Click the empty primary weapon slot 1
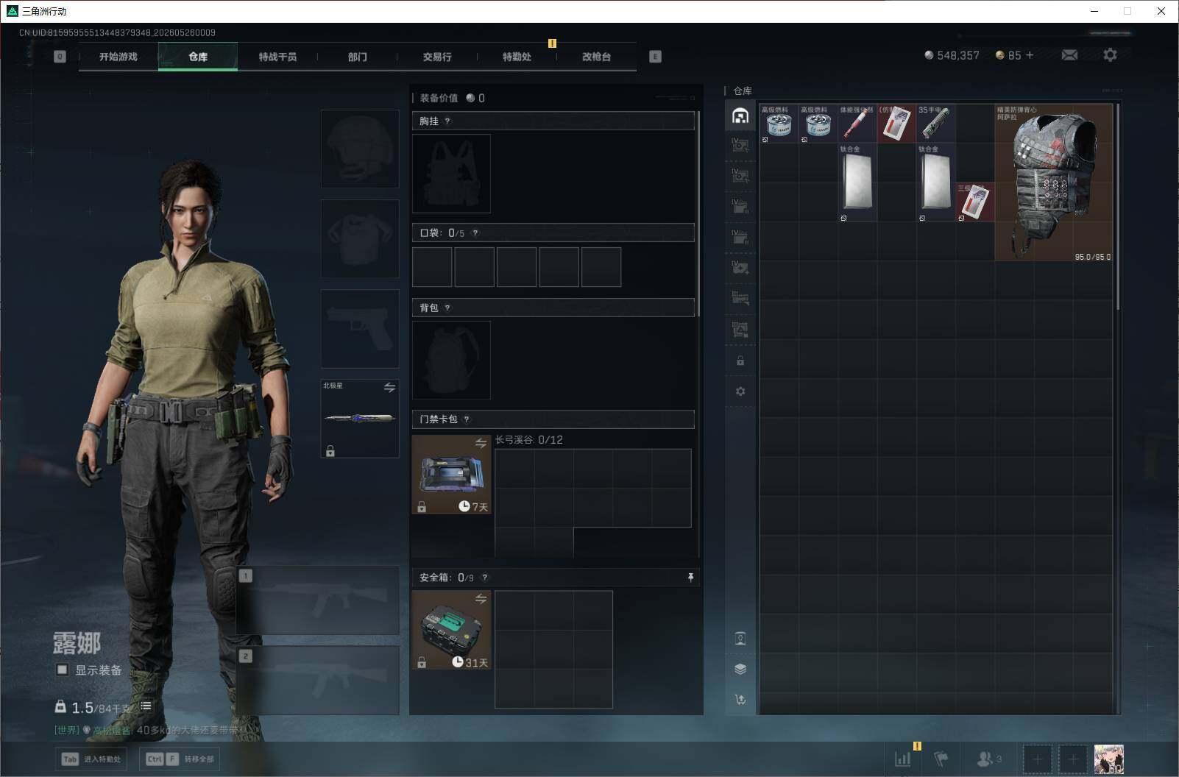Image resolution: width=1179 pixels, height=777 pixels. tap(318, 600)
